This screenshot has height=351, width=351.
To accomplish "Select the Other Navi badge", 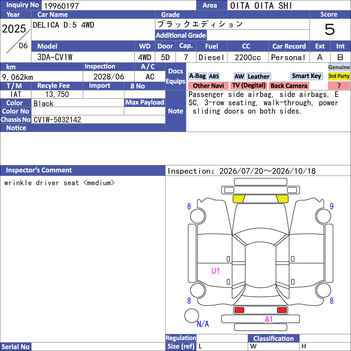I will [208, 86].
